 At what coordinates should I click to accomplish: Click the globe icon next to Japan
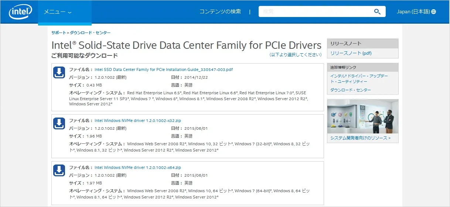(434, 12)
